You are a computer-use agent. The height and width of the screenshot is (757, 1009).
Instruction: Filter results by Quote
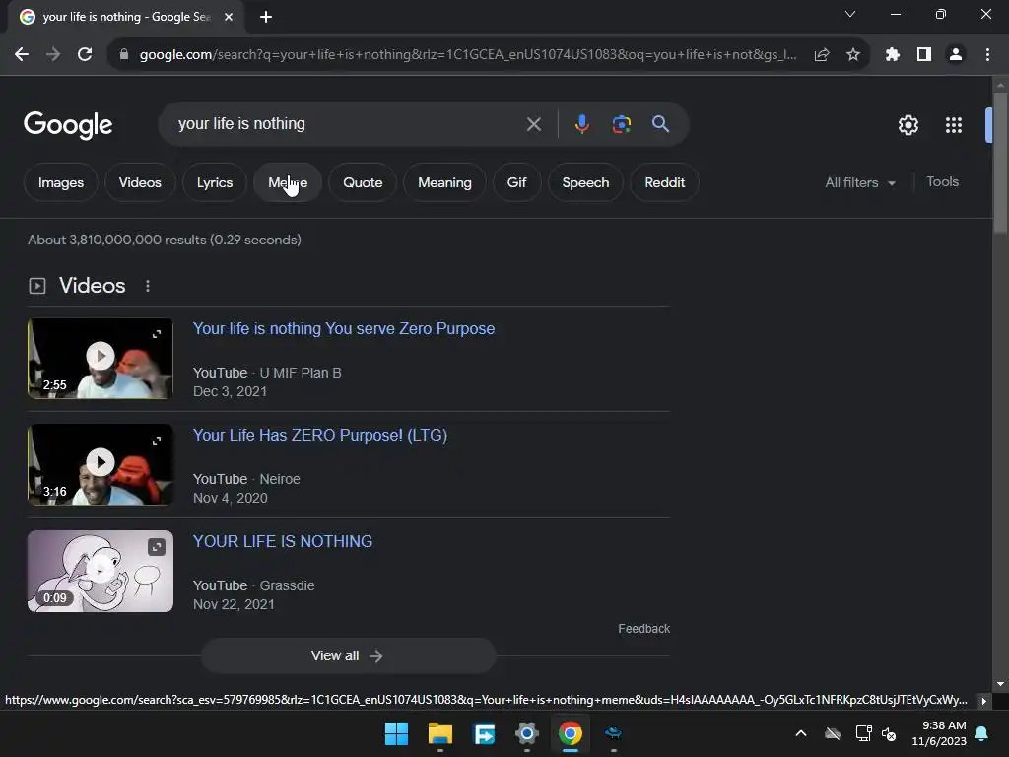(363, 182)
